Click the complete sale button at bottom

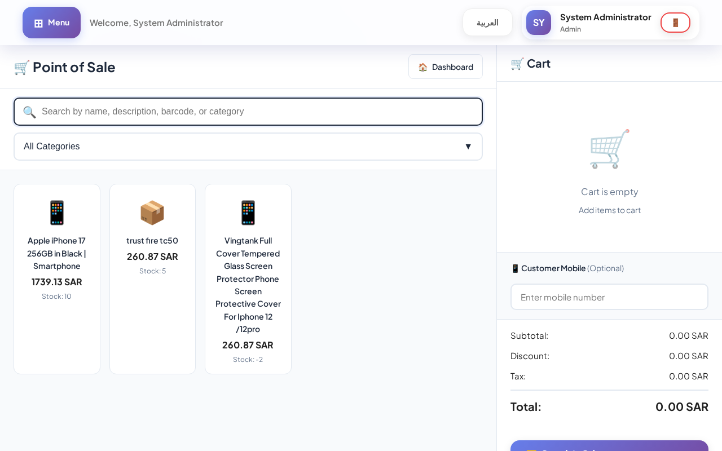[x=609, y=446]
